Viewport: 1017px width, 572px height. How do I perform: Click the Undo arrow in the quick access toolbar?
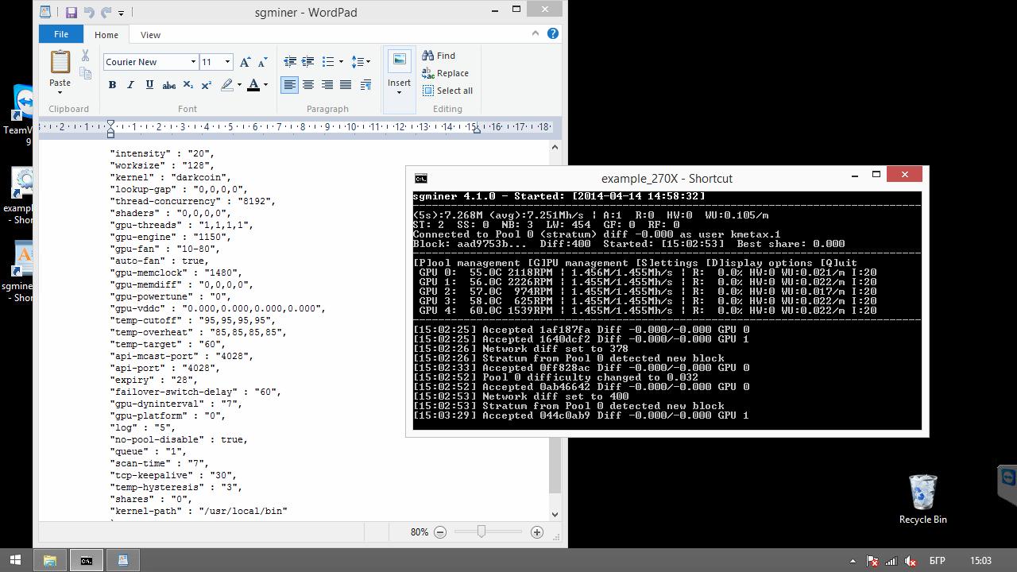coord(89,13)
